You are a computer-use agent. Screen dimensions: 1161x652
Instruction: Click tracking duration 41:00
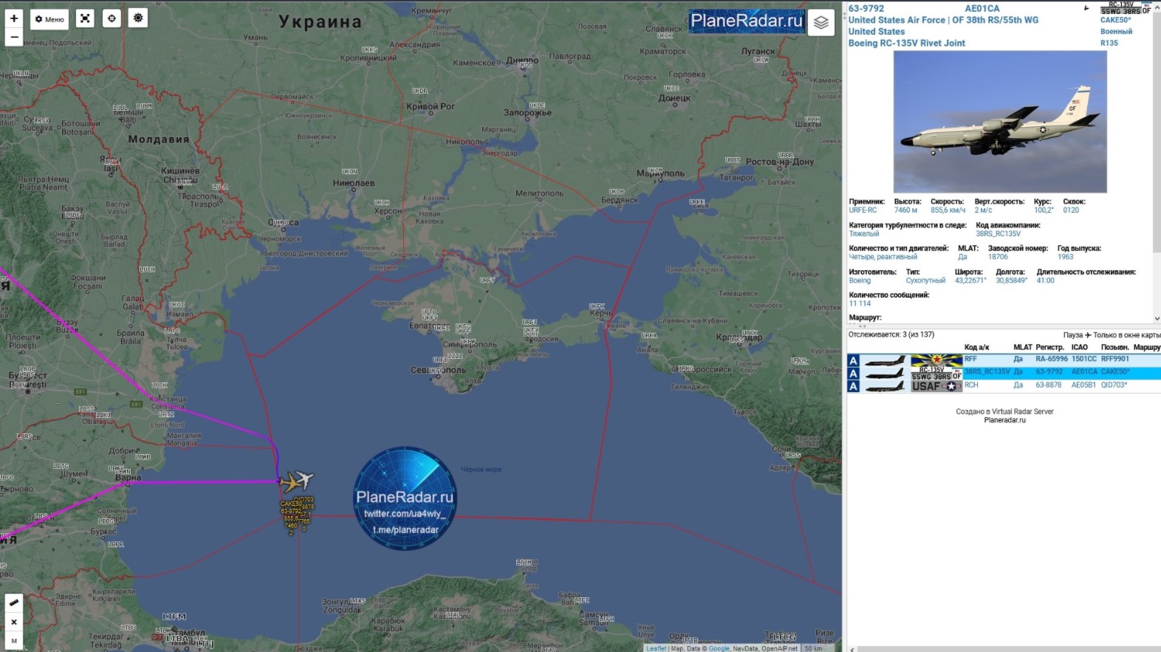point(1045,281)
